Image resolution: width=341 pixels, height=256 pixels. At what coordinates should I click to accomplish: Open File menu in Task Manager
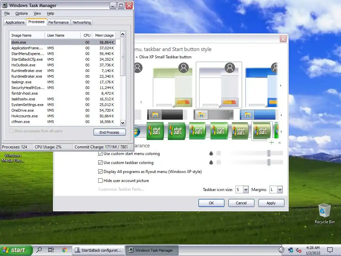(7, 13)
